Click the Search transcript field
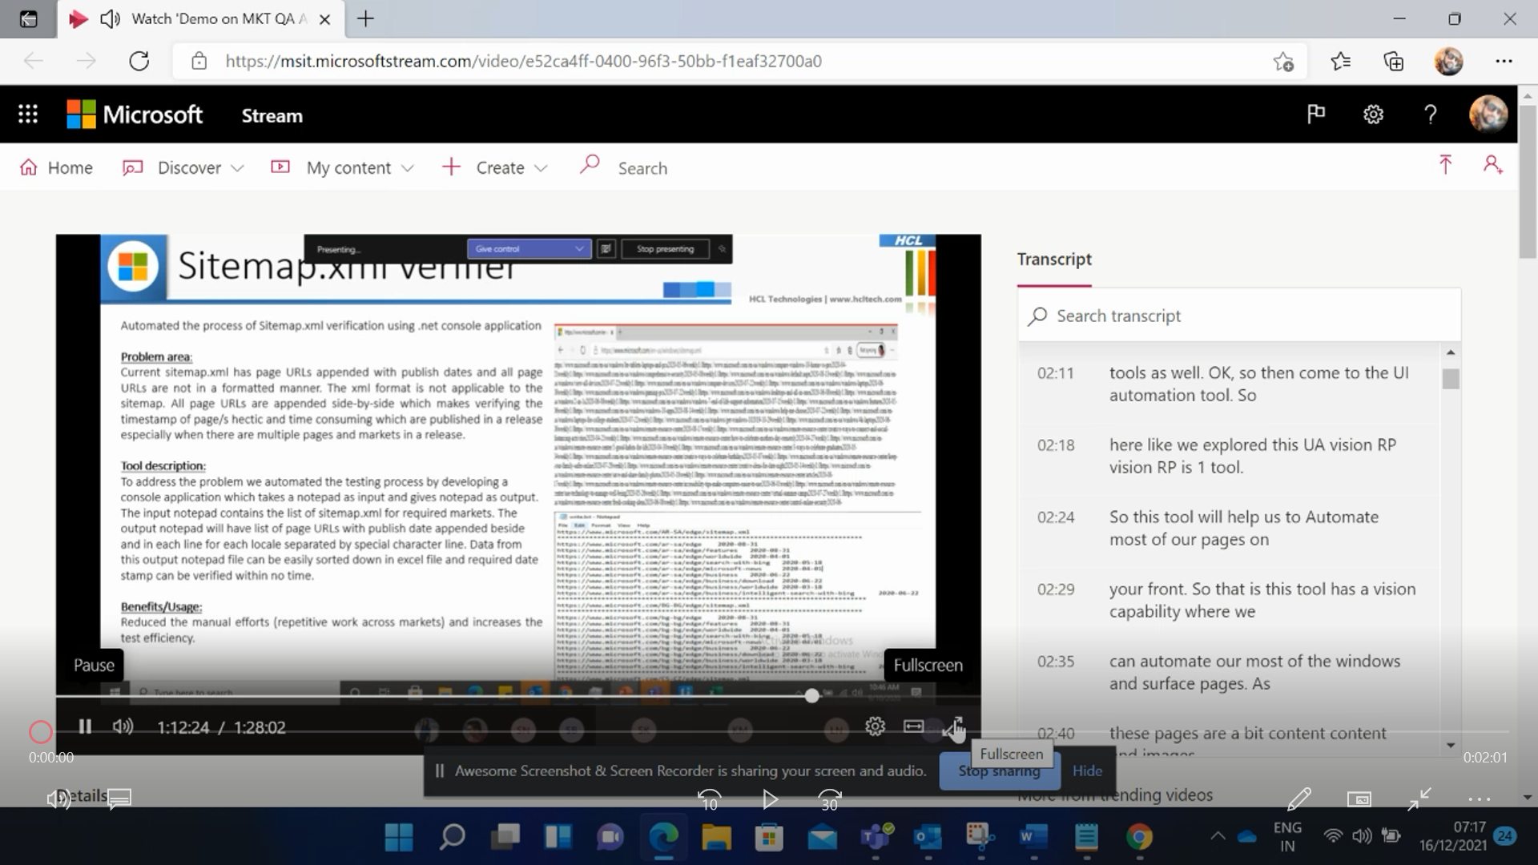The height and width of the screenshot is (865, 1538). [x=1239, y=316]
